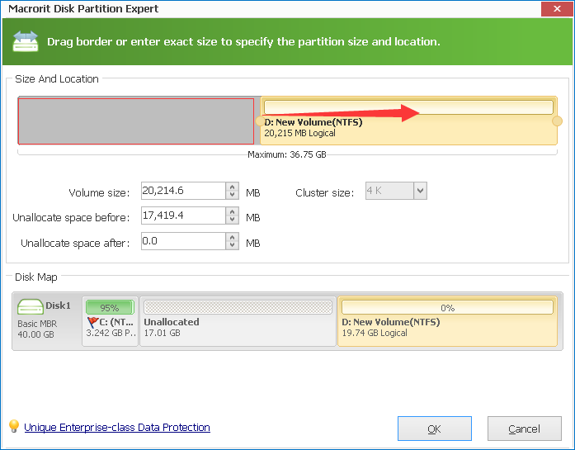Screen dimensions: 575x450
Task: Click the '40.00 GB' disk size text
Action: pyautogui.click(x=36, y=334)
